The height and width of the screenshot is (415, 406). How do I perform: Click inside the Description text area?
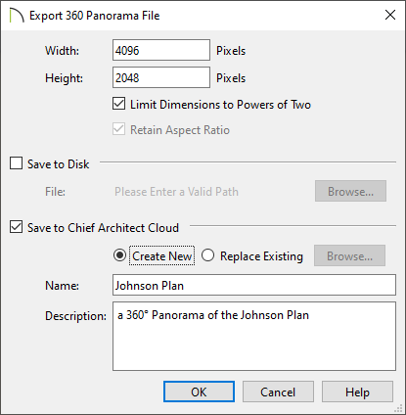tap(254, 337)
